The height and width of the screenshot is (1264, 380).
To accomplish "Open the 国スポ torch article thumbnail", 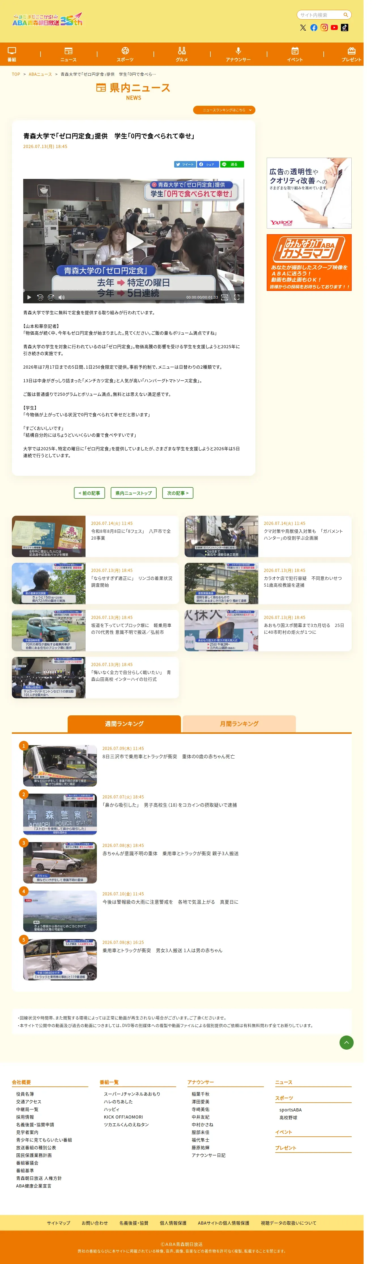I will (221, 631).
